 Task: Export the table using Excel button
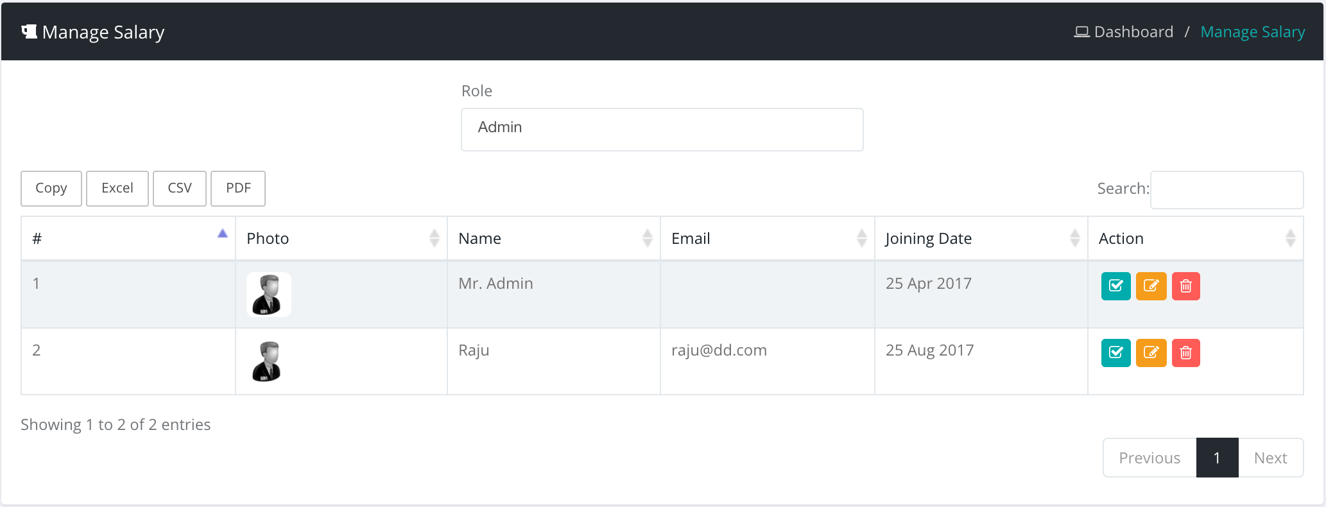pyautogui.click(x=117, y=188)
